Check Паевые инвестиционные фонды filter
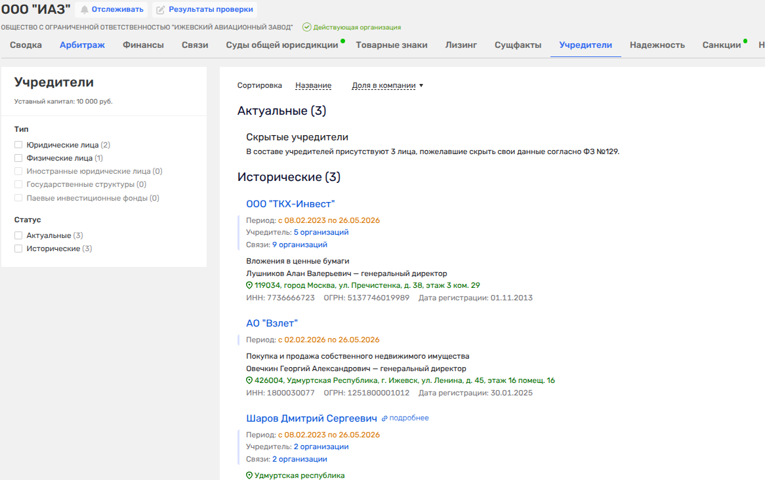765x480 pixels. tap(18, 198)
